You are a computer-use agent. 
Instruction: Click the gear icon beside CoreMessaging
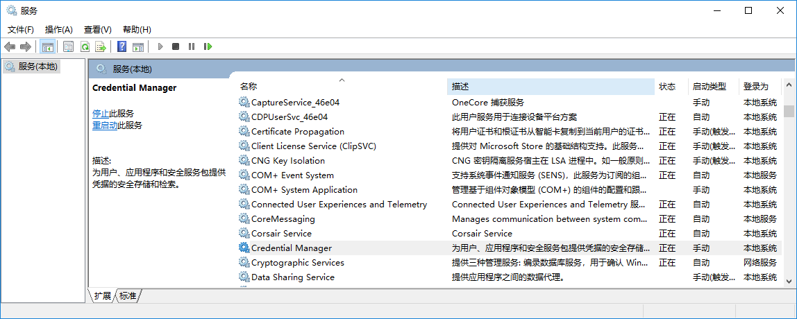244,219
